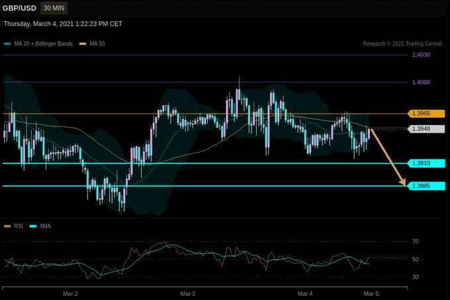
Task: Click the 9MA legend swatch
Action: click(33, 227)
